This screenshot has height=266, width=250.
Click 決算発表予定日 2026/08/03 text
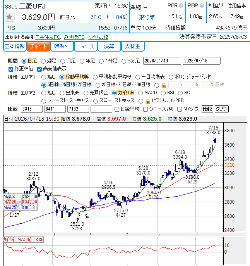(213, 37)
